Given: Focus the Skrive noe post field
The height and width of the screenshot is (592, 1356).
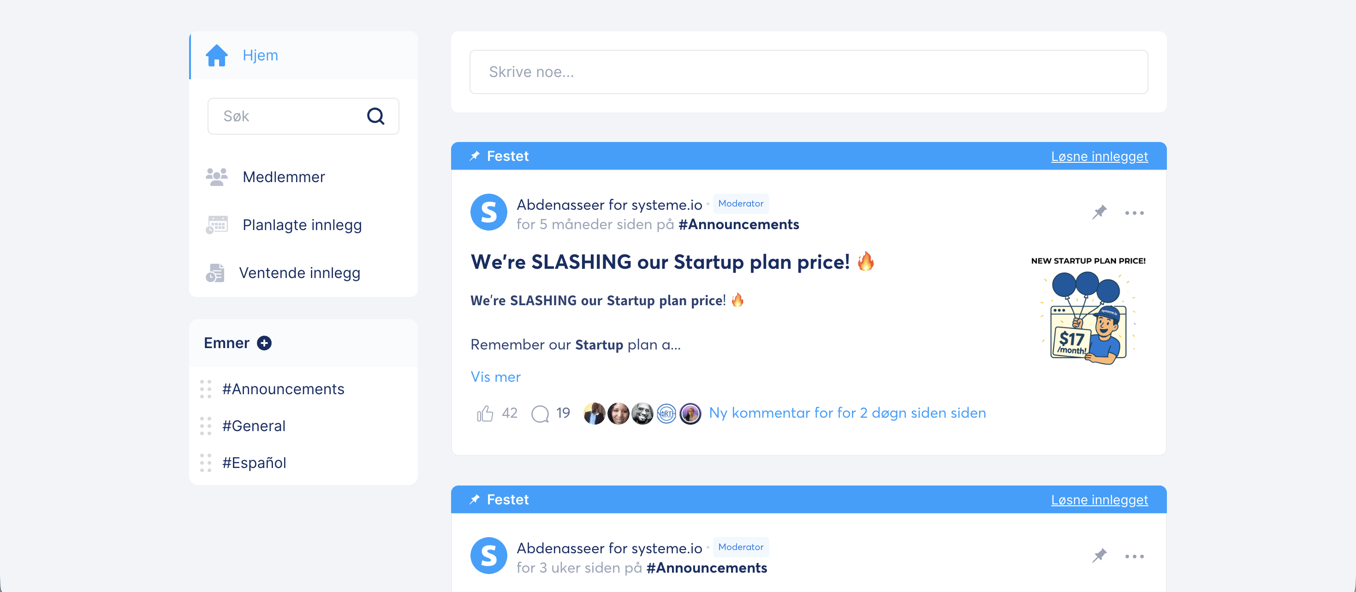Looking at the screenshot, I should pyautogui.click(x=808, y=72).
